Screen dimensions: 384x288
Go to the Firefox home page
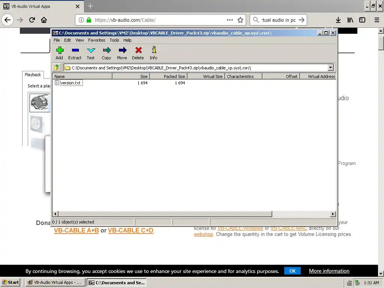(x=44, y=20)
